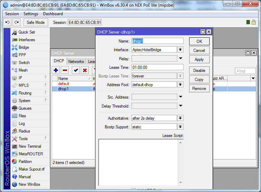The image size is (261, 192).
Task: Maximize the DHCP Server dhcp1 dialog
Action: click(203, 32)
